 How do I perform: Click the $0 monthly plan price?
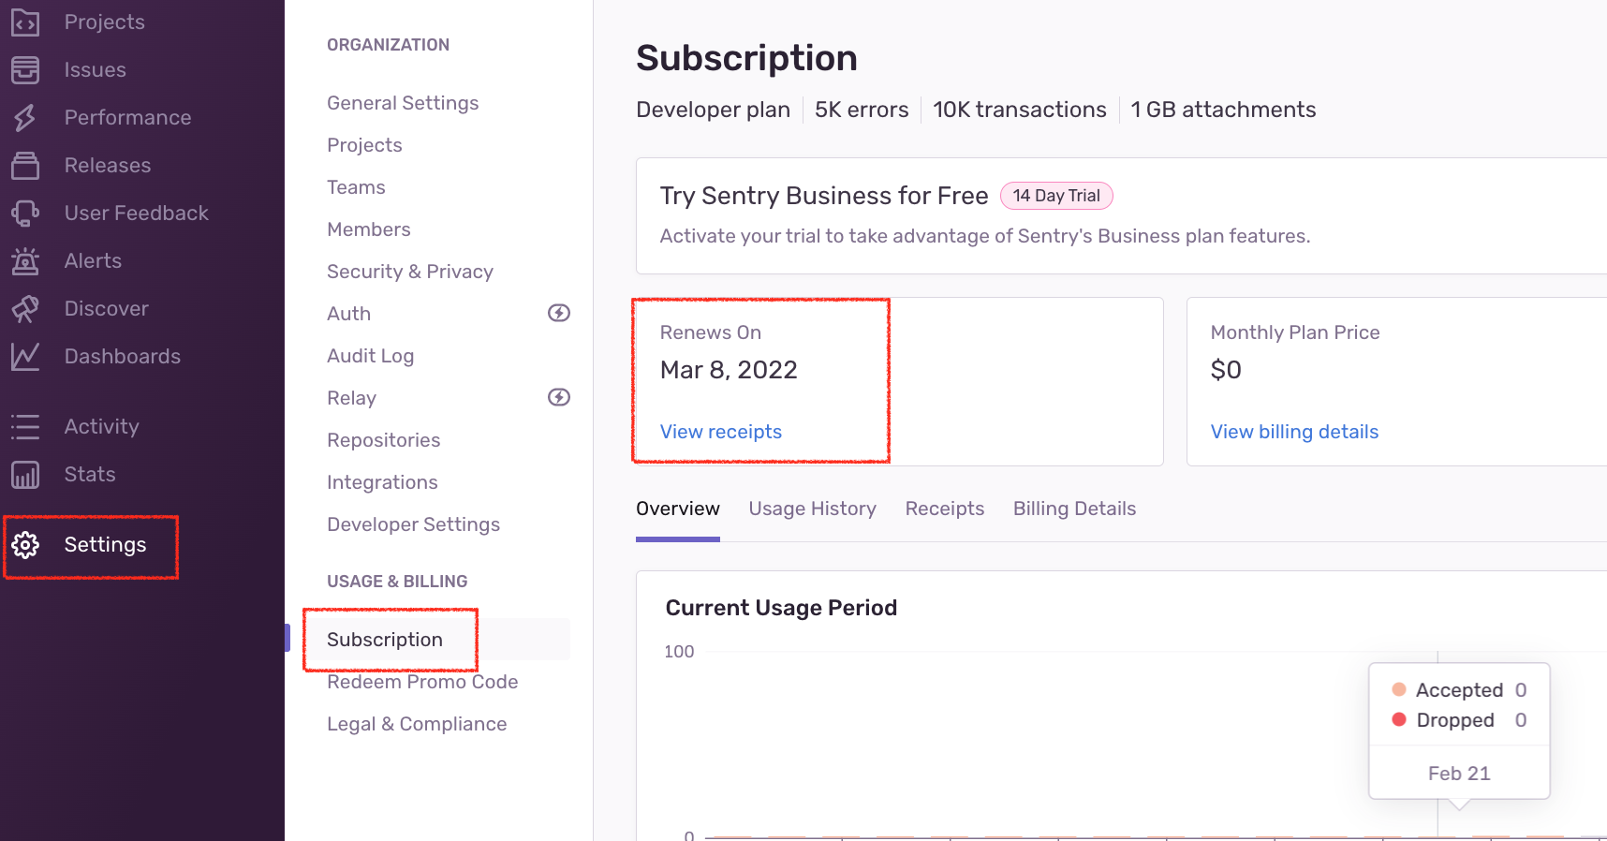[1226, 370]
